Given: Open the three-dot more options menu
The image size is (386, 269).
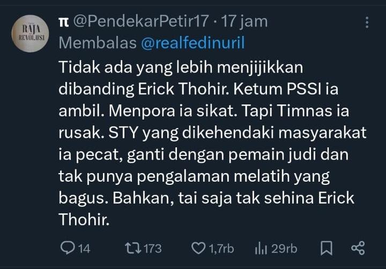Looking at the screenshot, I should (367, 23).
